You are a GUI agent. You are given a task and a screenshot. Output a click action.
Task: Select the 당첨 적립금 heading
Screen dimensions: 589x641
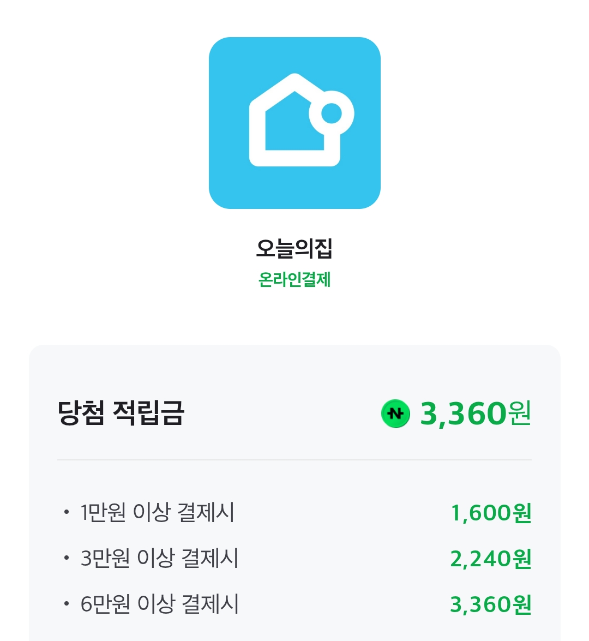point(121,413)
